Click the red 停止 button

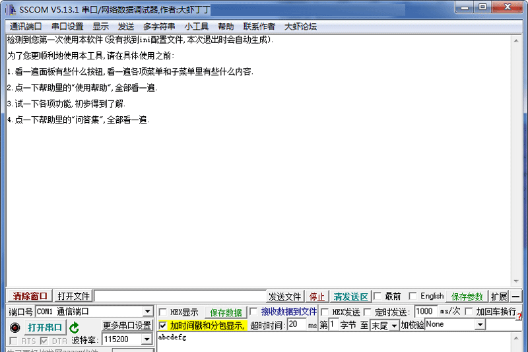pyautogui.click(x=317, y=297)
